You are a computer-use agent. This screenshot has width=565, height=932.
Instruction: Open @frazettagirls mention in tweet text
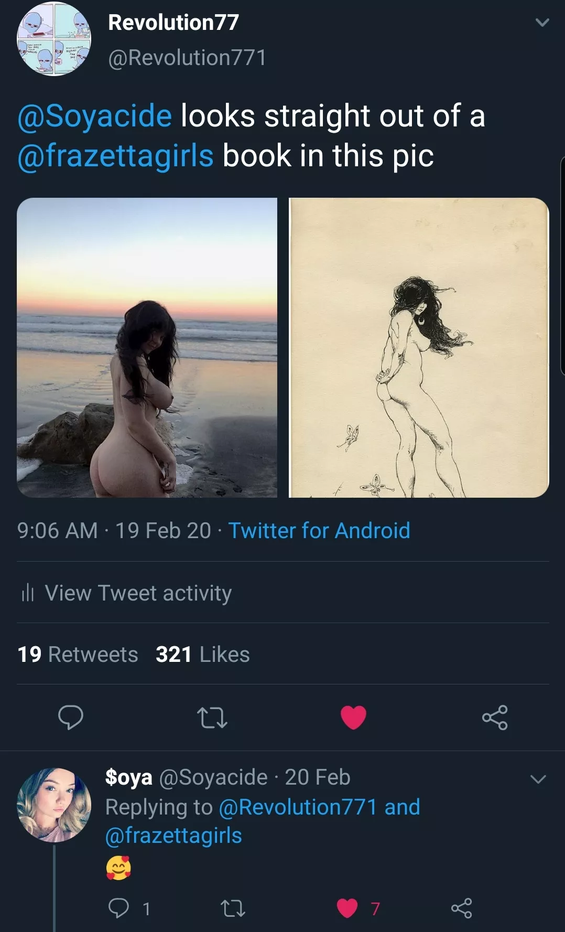115,156
